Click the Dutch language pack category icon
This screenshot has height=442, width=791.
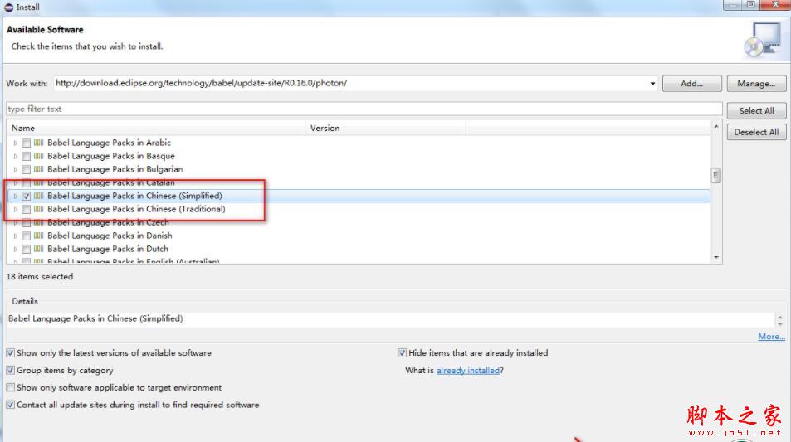coord(39,249)
